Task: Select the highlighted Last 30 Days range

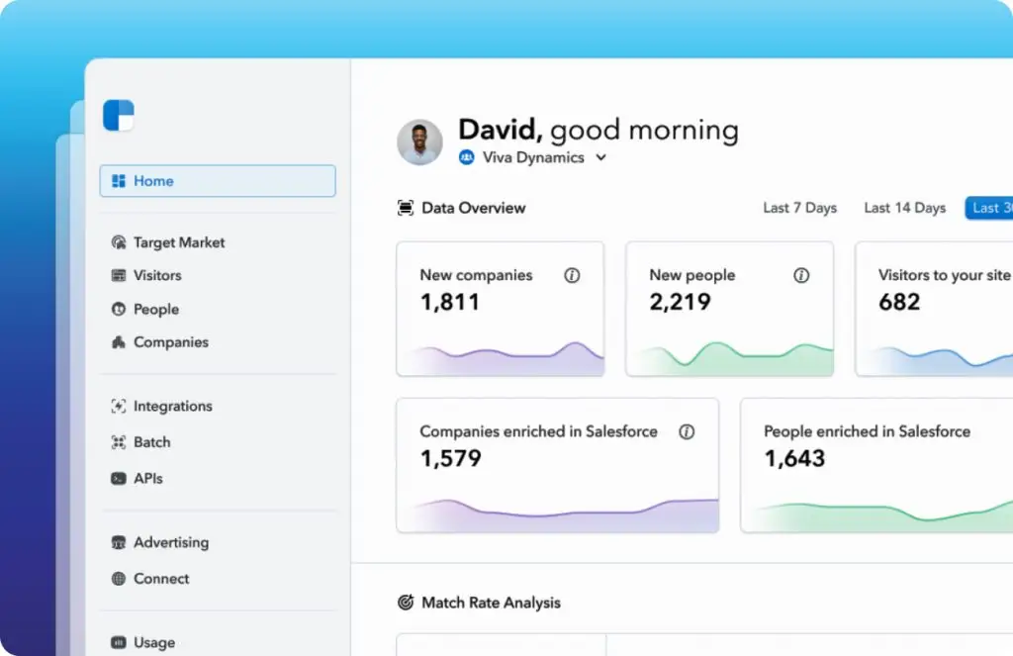Action: click(x=990, y=208)
